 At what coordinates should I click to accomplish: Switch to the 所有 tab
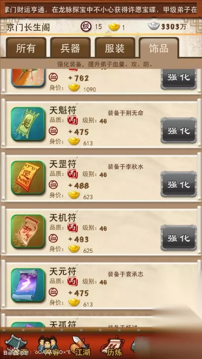tap(26, 48)
